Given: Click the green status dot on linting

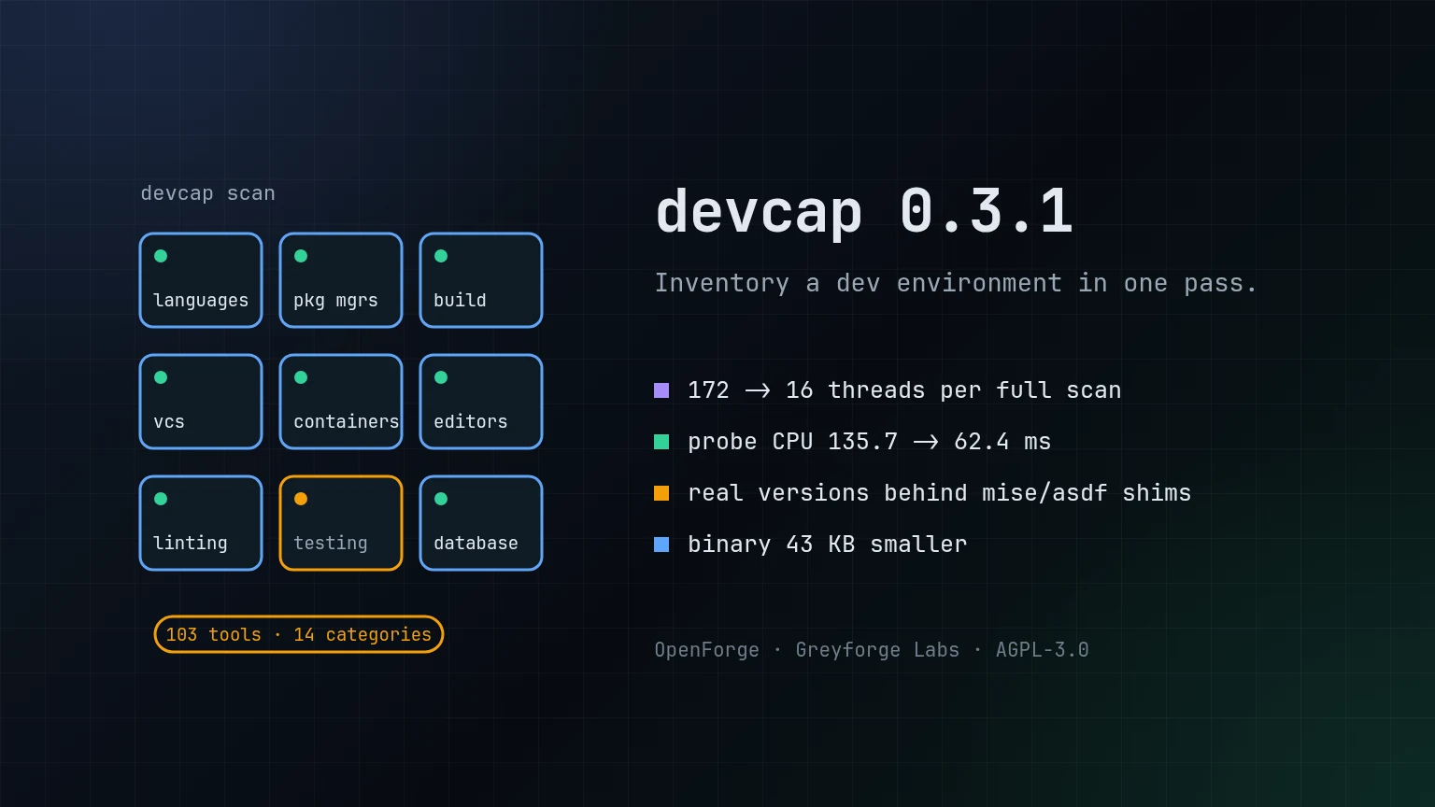Looking at the screenshot, I should point(161,499).
